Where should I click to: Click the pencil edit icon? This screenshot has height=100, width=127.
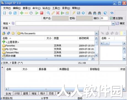(53, 13)
